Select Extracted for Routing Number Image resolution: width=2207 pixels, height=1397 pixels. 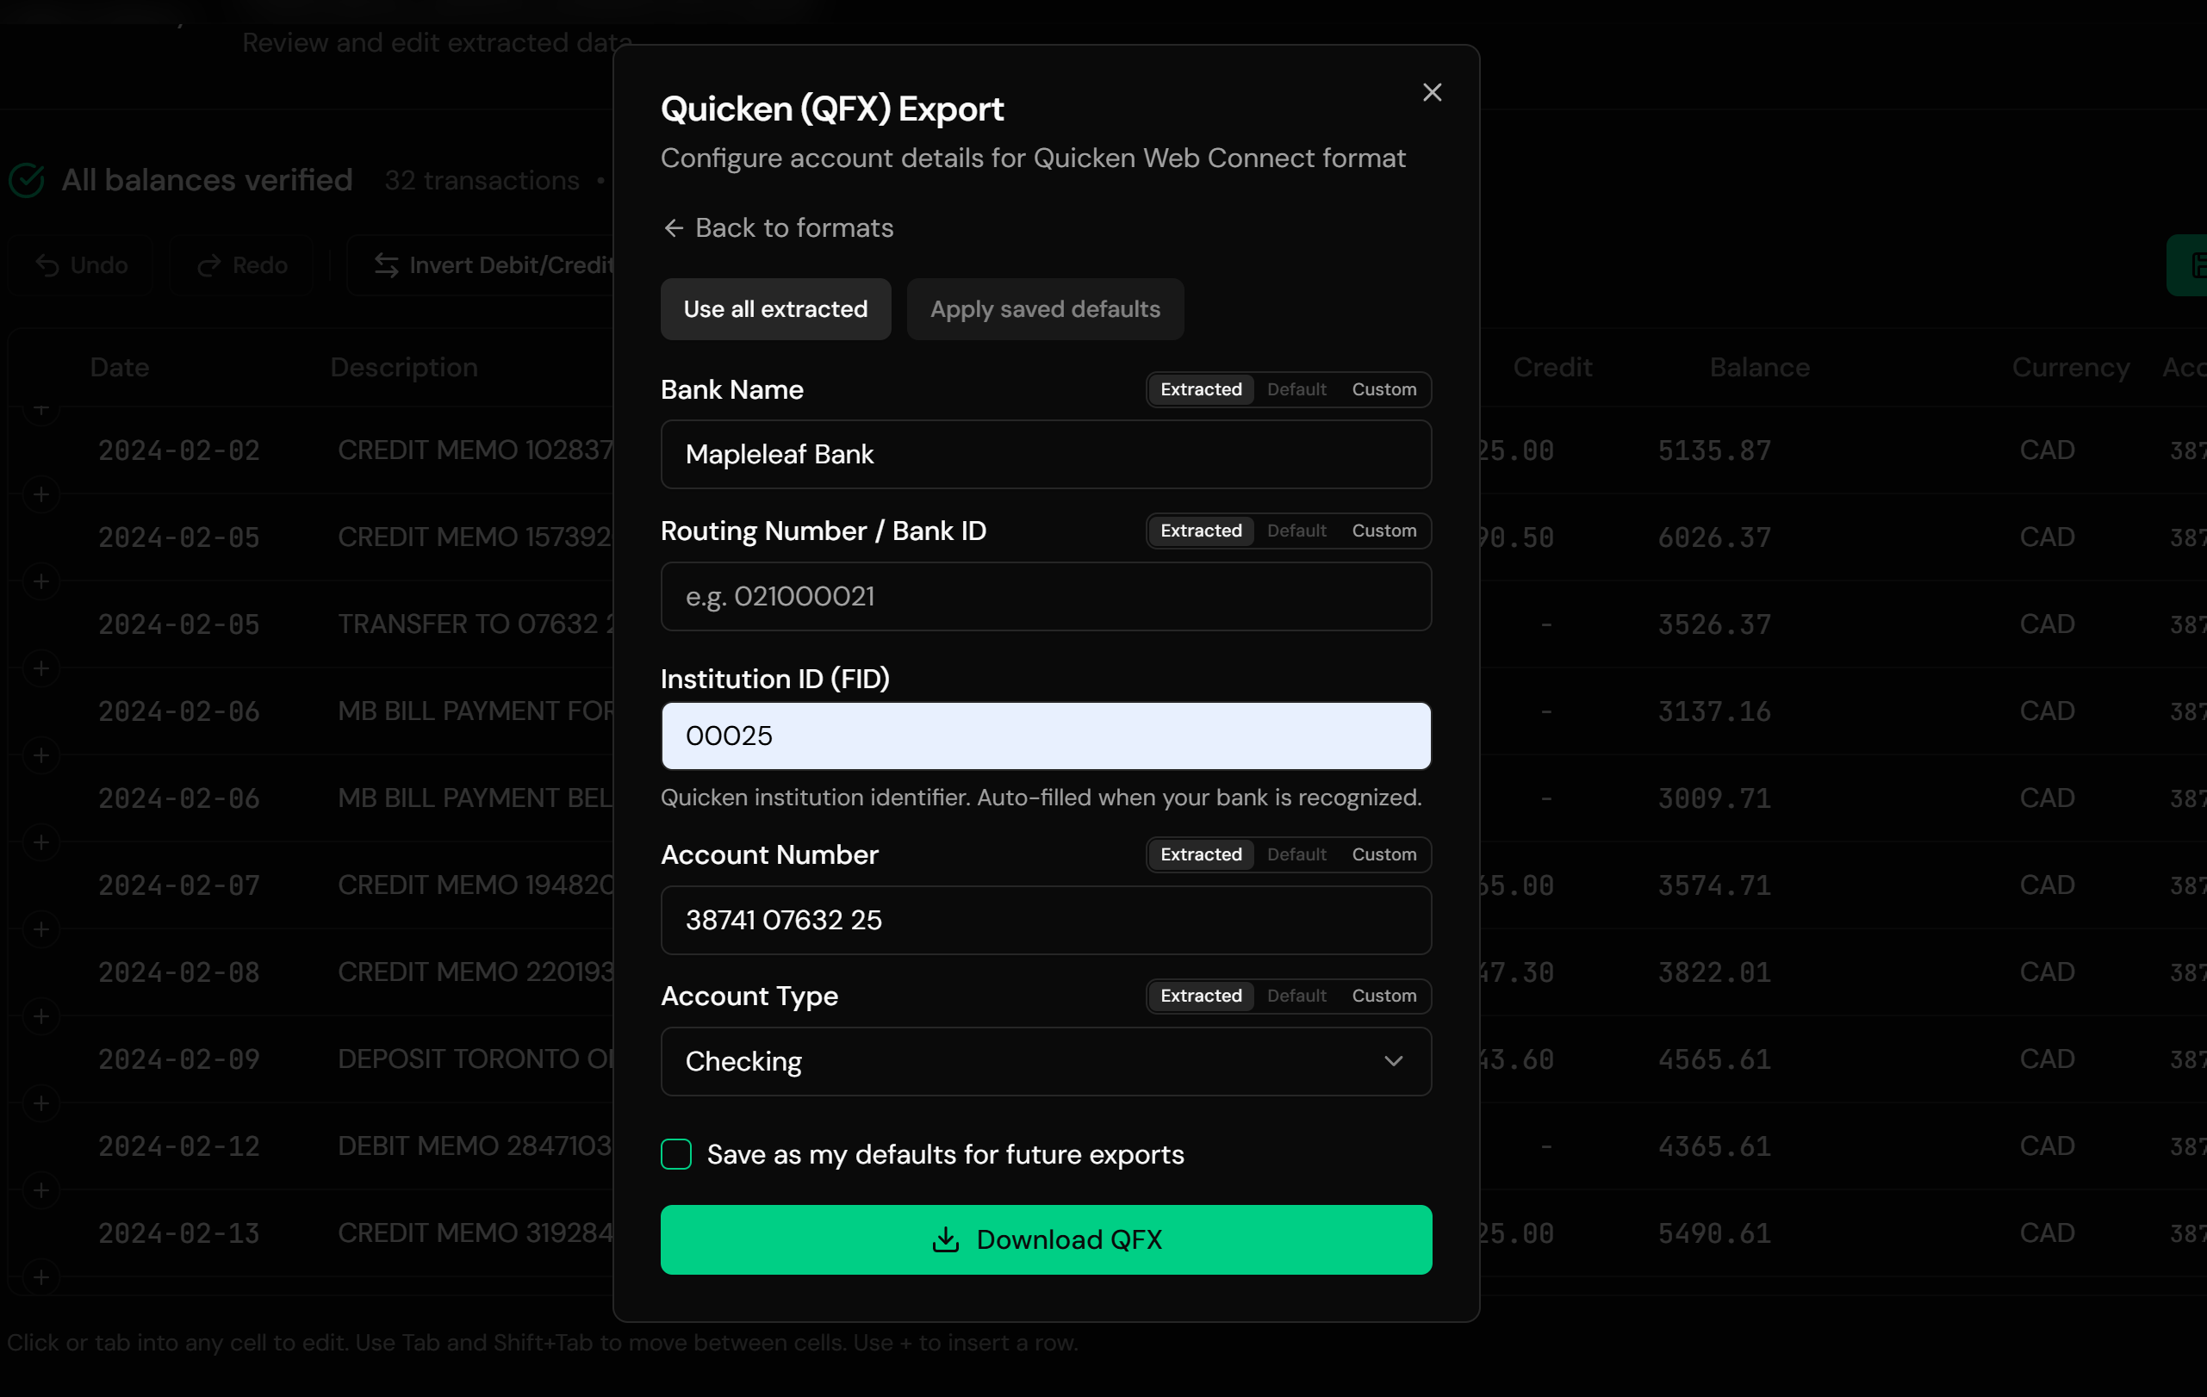[1201, 531]
